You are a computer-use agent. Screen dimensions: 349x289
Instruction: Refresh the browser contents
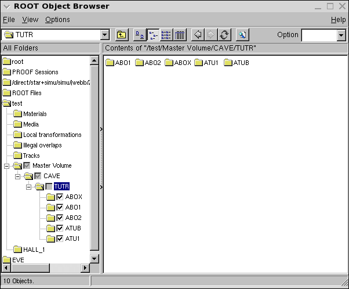click(224, 35)
